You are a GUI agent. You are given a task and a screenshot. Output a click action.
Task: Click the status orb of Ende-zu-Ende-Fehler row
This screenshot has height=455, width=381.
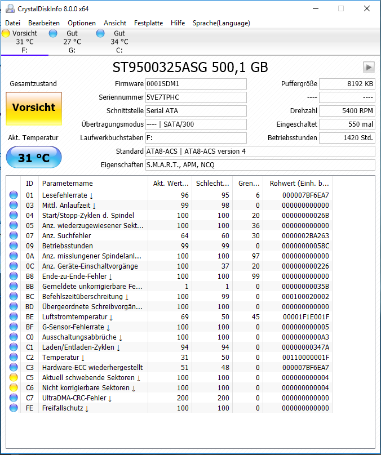tap(14, 276)
